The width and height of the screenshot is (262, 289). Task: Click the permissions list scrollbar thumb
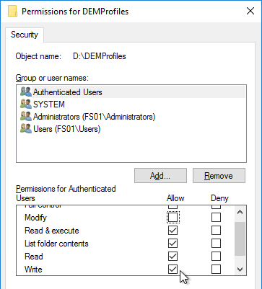coord(240,239)
